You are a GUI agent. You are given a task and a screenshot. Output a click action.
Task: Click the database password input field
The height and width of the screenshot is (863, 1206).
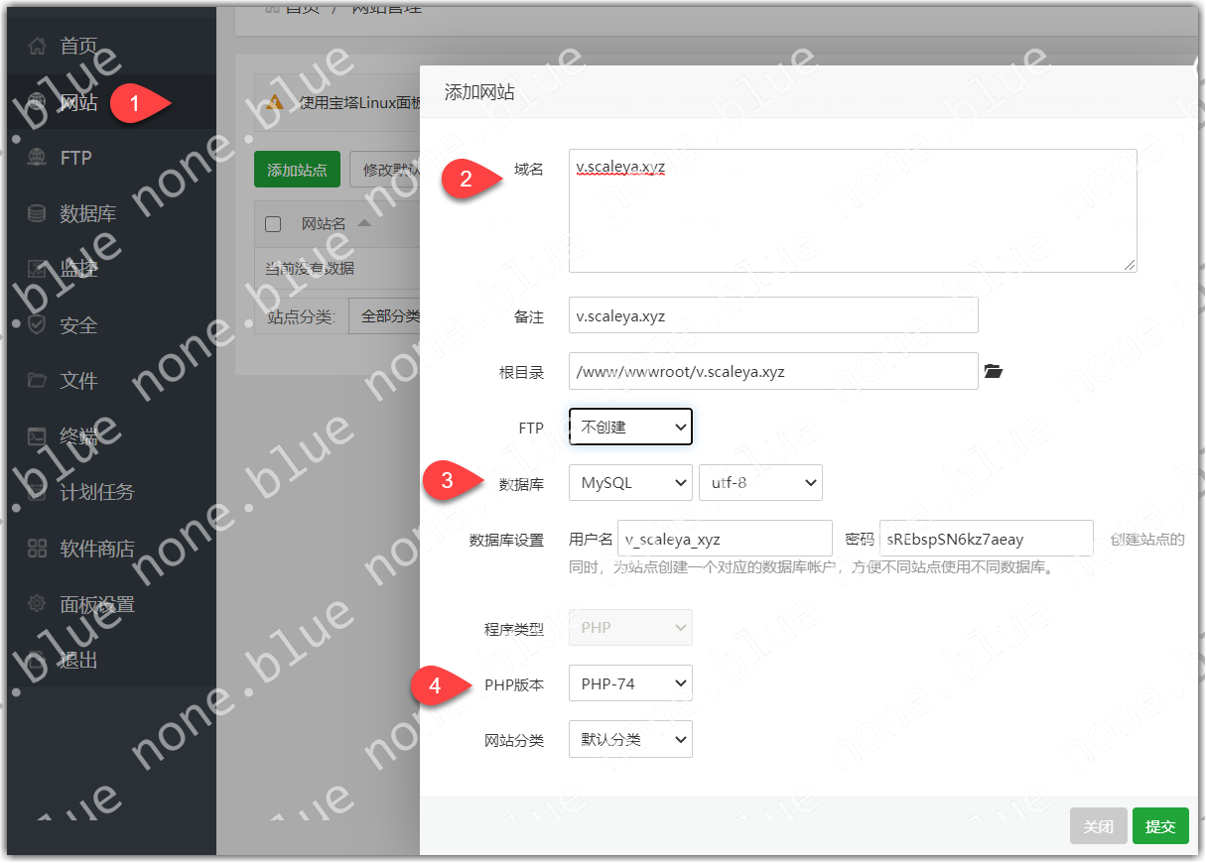point(986,539)
